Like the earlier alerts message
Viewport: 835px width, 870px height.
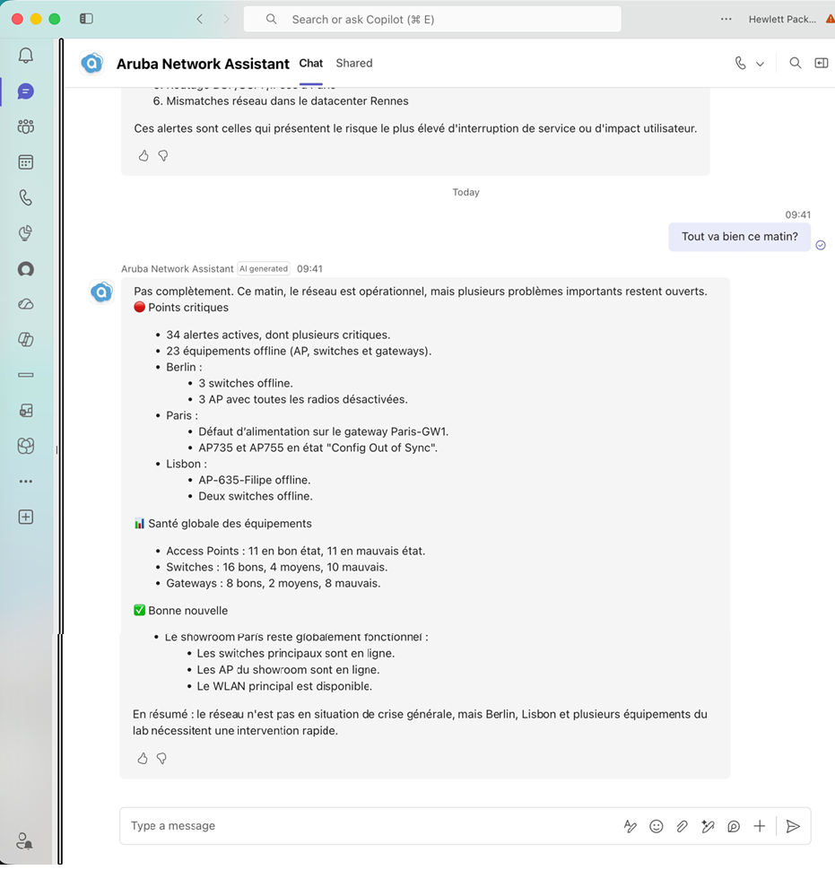pos(144,156)
